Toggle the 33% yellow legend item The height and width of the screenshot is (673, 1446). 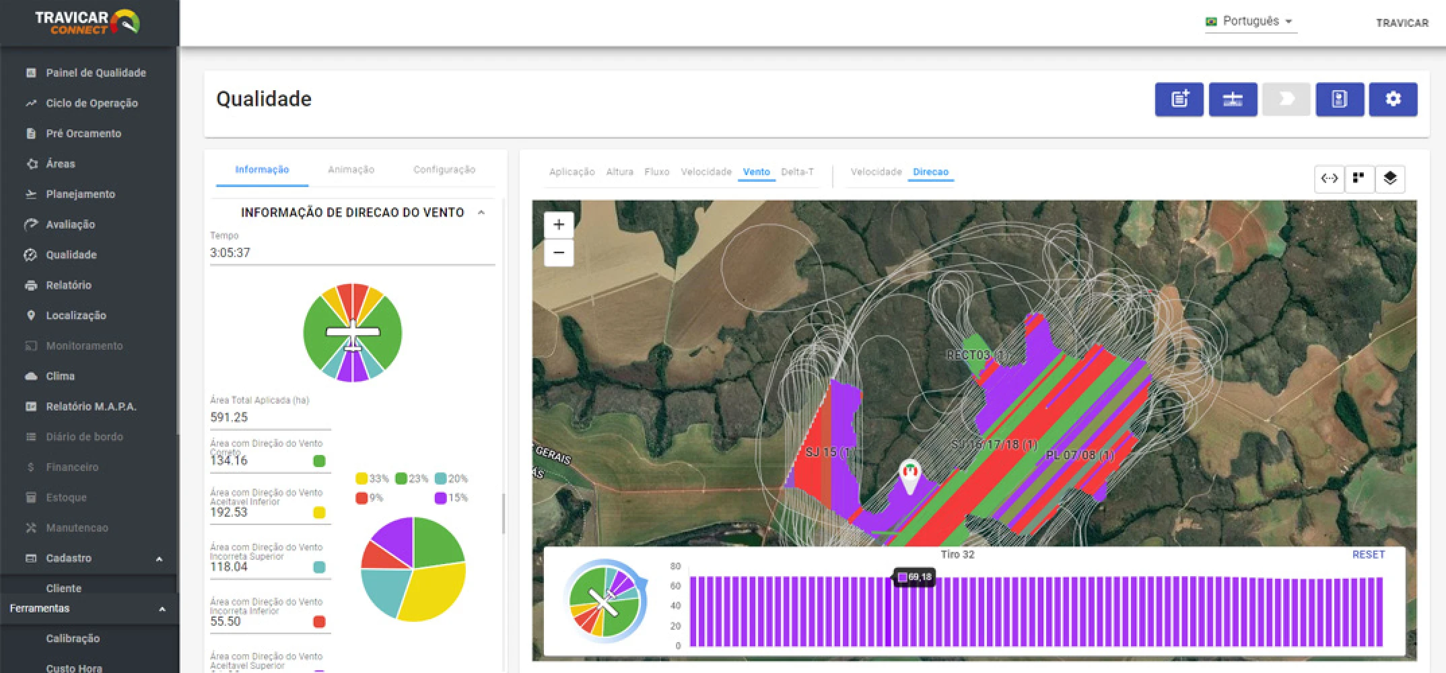pos(372,479)
